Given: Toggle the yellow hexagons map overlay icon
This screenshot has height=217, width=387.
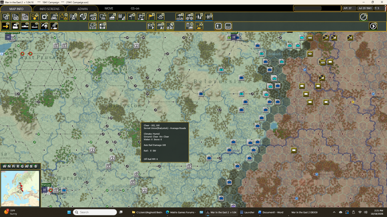Looking at the screenshot, I should coord(34,17).
